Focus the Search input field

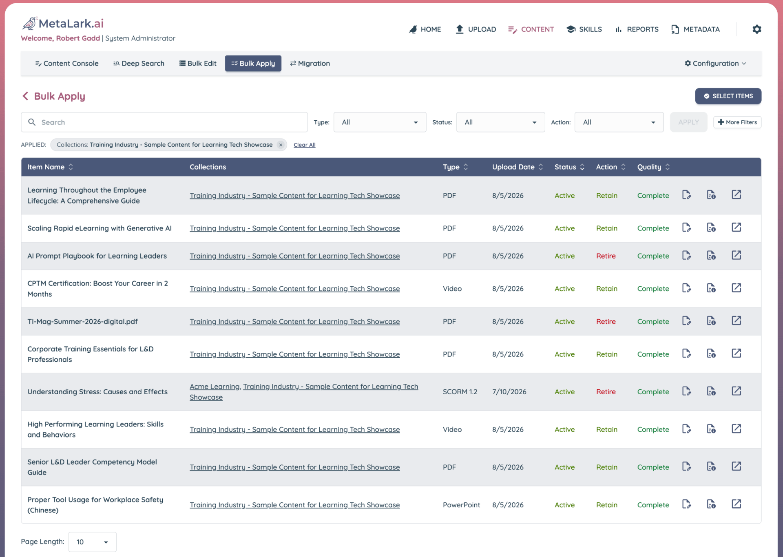[x=164, y=122]
